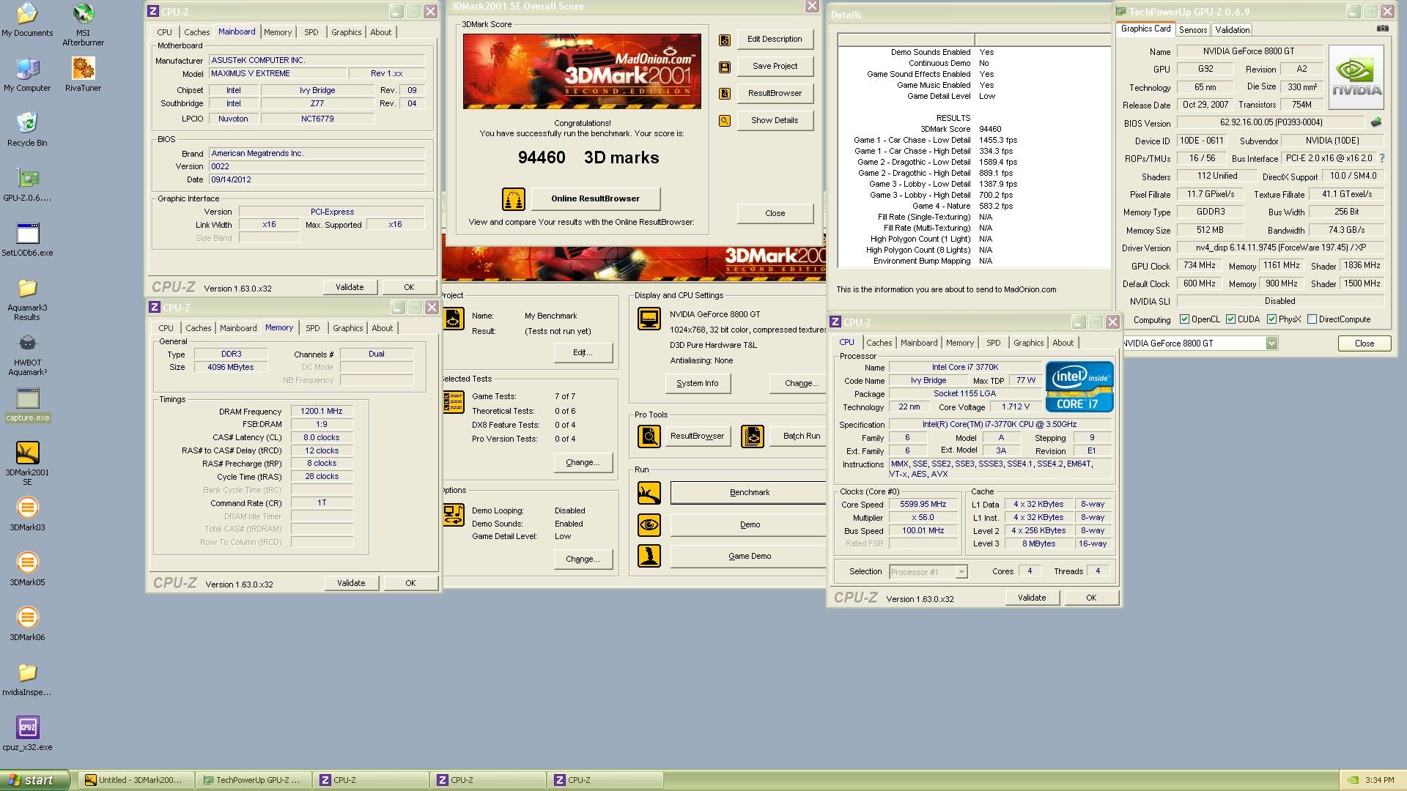Viewport: 1407px width, 791px height.
Task: Click the Edit Description button
Action: (x=775, y=39)
